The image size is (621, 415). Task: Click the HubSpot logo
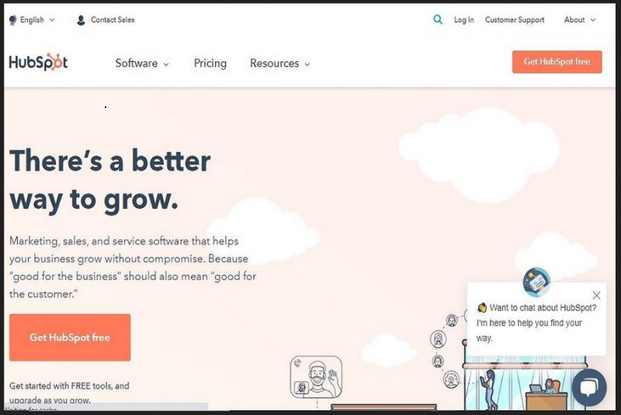pyautogui.click(x=38, y=62)
